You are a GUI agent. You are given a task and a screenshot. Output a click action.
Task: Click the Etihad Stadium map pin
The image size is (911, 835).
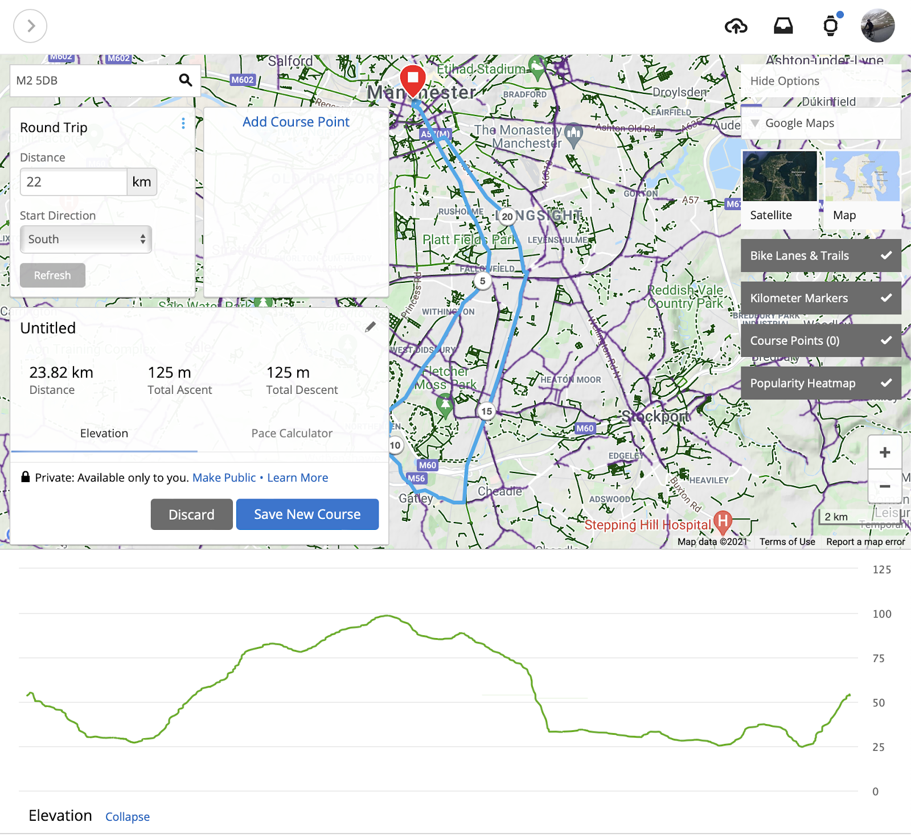(x=536, y=68)
